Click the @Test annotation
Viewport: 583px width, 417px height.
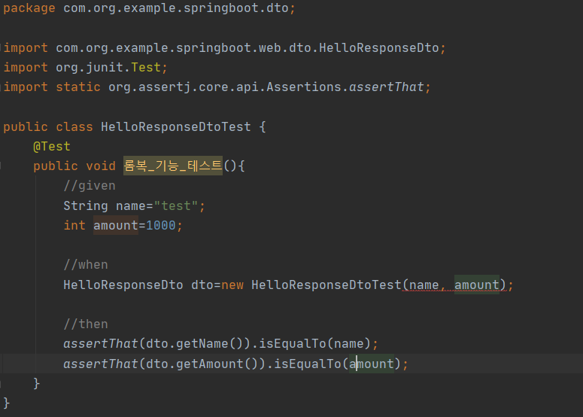tap(52, 147)
